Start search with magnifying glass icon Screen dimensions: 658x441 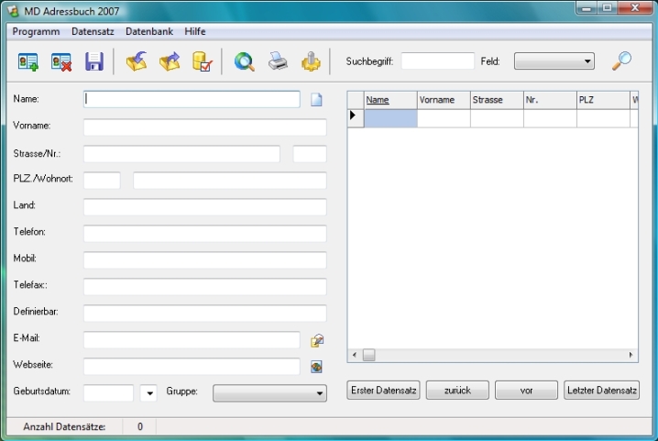click(622, 61)
